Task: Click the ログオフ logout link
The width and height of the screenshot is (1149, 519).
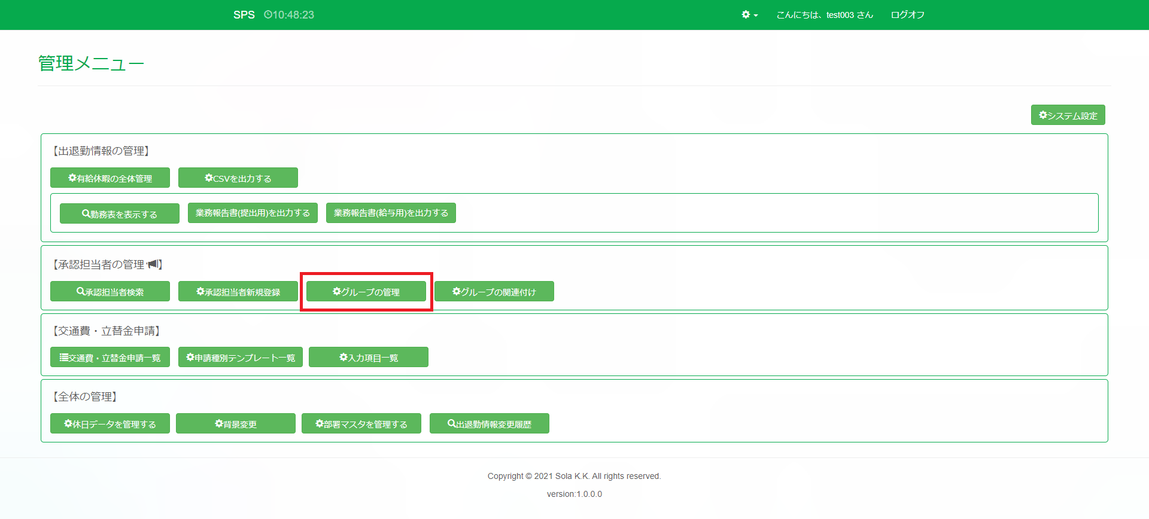Action: tap(907, 15)
